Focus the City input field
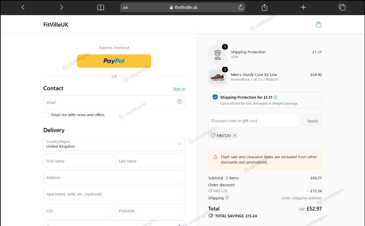365x226 pixels. point(78,211)
